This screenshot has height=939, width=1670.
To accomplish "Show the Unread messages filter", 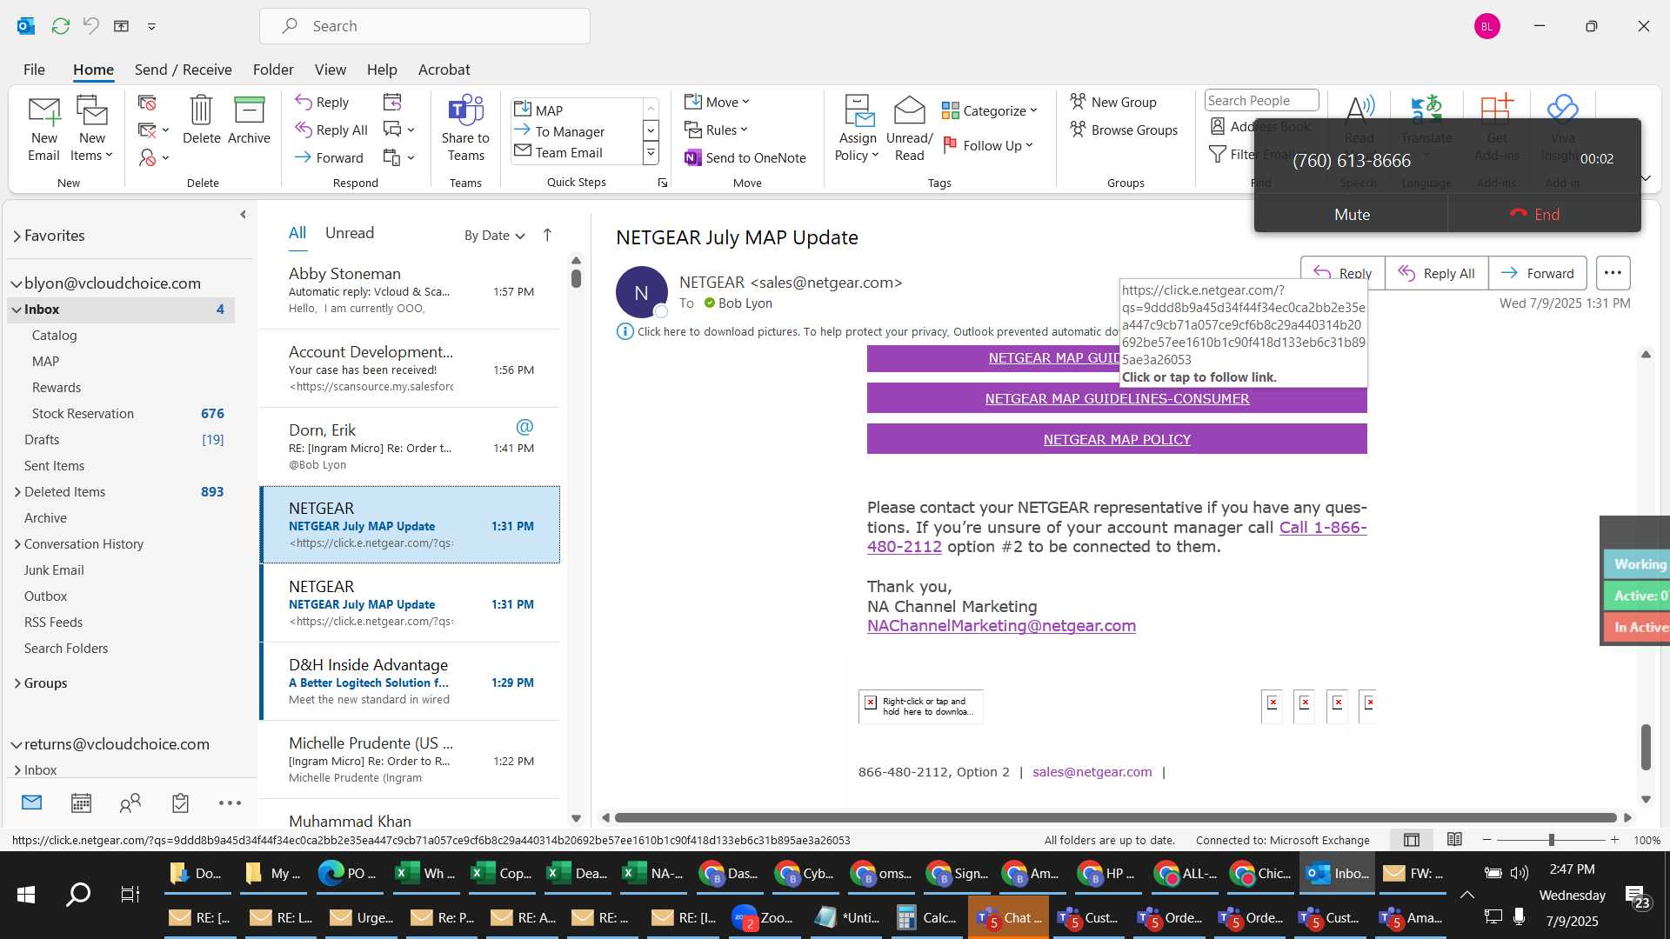I will point(350,233).
